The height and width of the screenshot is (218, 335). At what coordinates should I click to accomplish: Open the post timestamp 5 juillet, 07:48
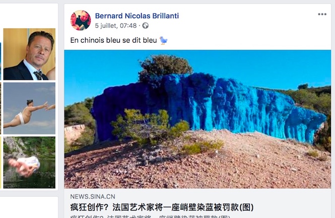point(115,26)
